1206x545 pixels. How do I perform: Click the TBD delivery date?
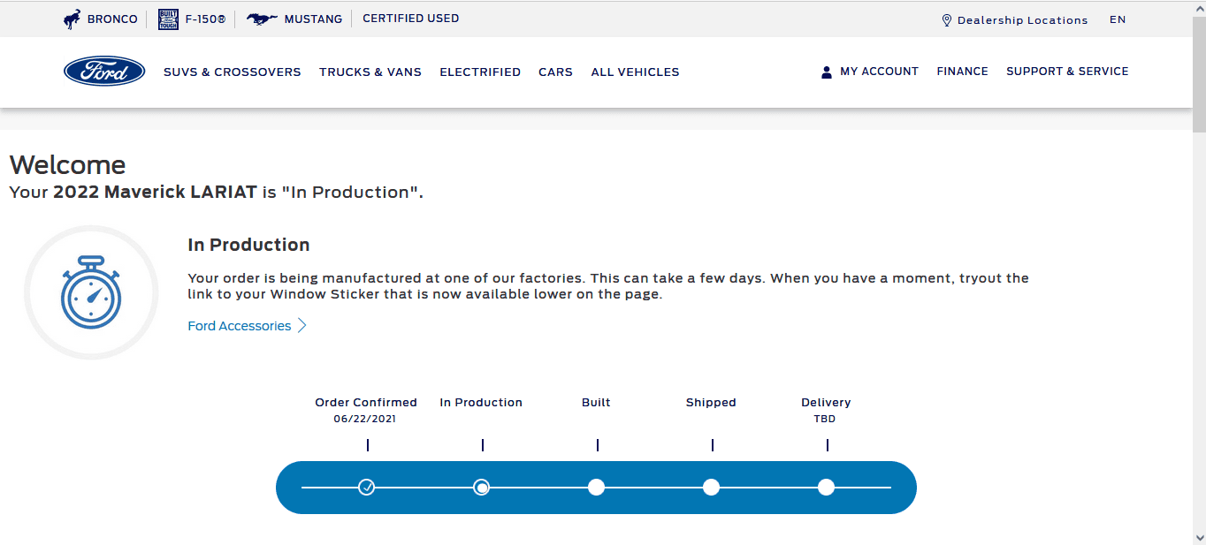825,420
